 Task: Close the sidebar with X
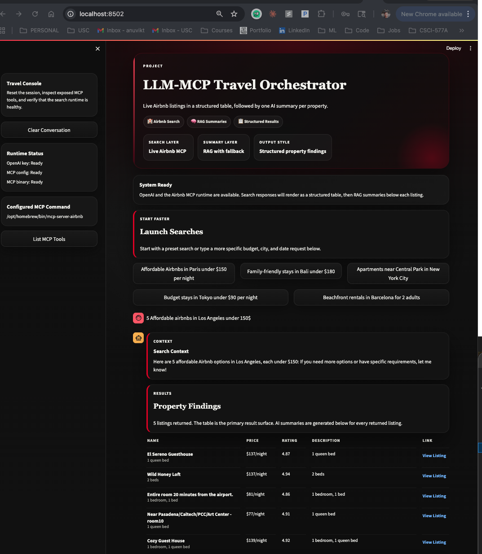(98, 48)
